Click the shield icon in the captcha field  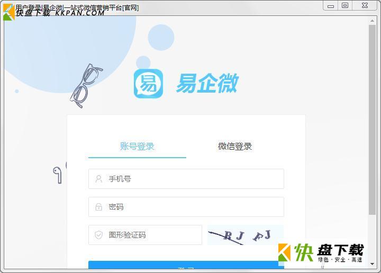click(x=98, y=235)
